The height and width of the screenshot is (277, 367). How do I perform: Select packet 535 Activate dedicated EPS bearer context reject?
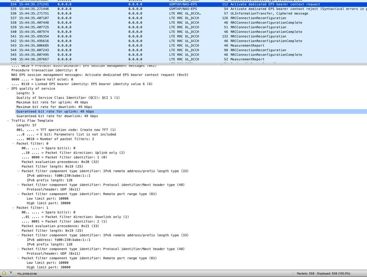[x=183, y=9]
